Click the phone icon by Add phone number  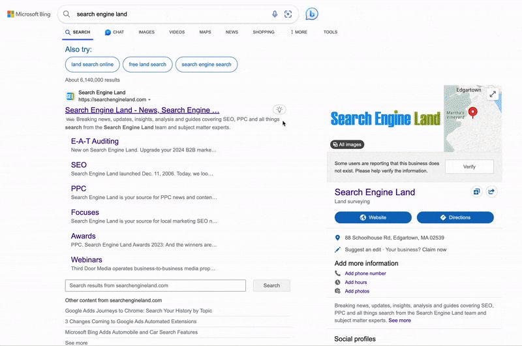tap(337, 273)
